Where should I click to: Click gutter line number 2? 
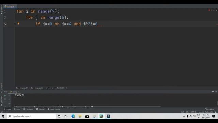pyautogui.click(x=5, y=18)
